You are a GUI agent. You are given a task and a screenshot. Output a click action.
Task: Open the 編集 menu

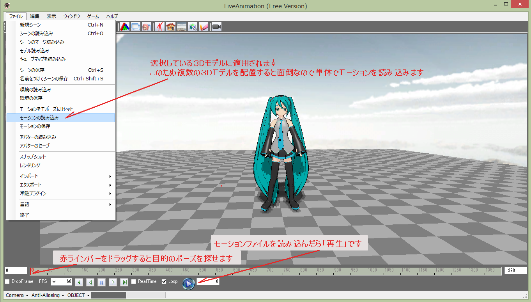35,16
